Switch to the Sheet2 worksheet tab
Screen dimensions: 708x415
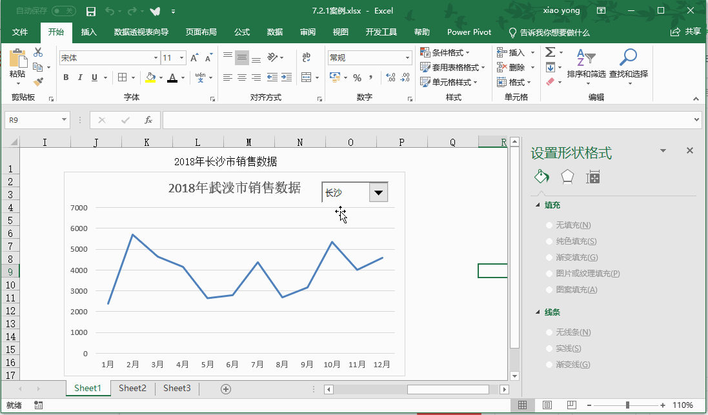(132, 388)
